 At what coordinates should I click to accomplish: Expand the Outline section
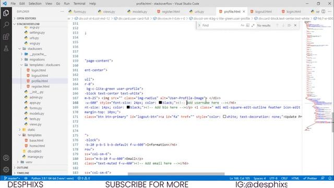[x=22, y=168]
